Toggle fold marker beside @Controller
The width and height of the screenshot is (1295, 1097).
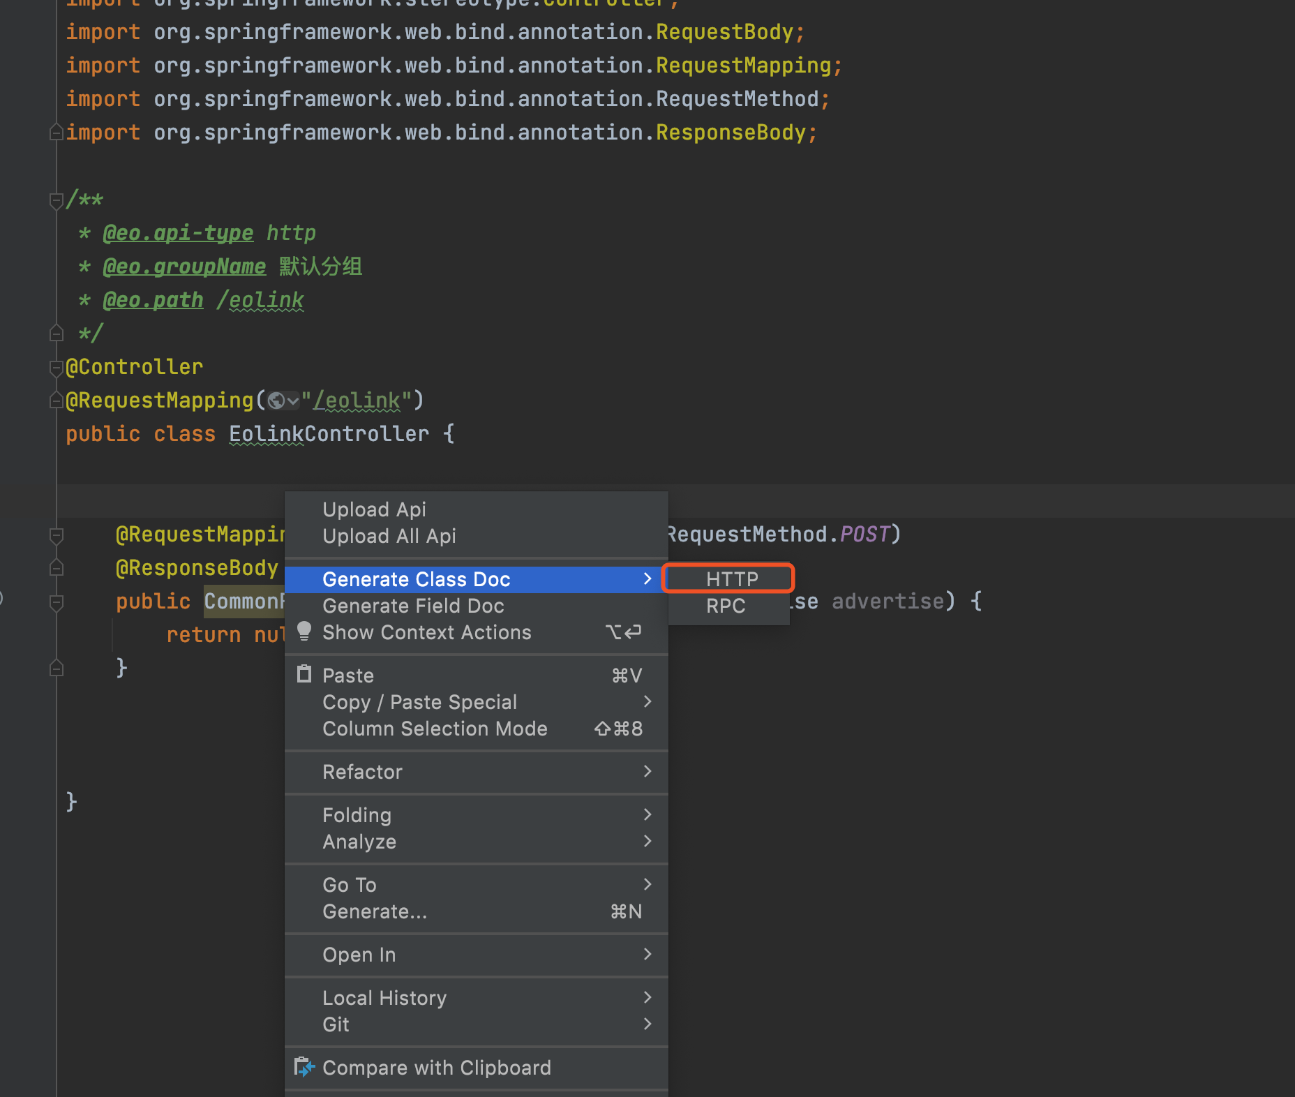click(57, 368)
